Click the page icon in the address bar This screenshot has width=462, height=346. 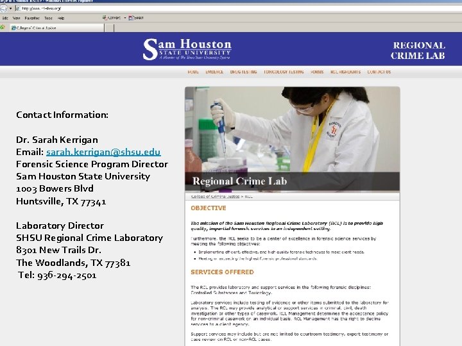pyautogui.click(x=18, y=8)
